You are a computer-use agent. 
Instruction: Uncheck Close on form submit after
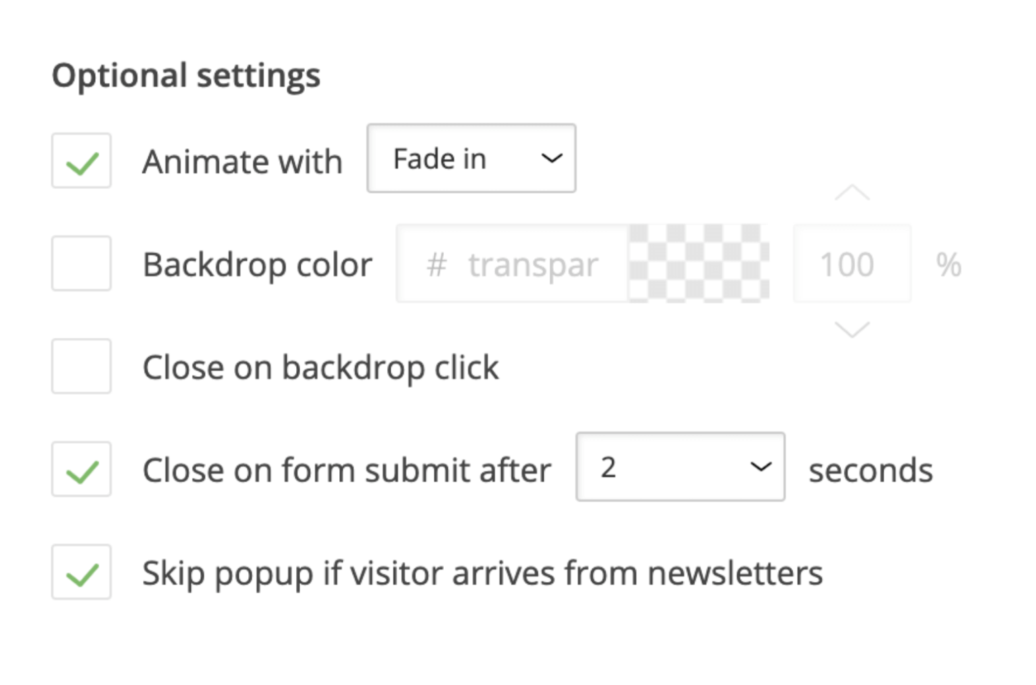click(x=81, y=469)
